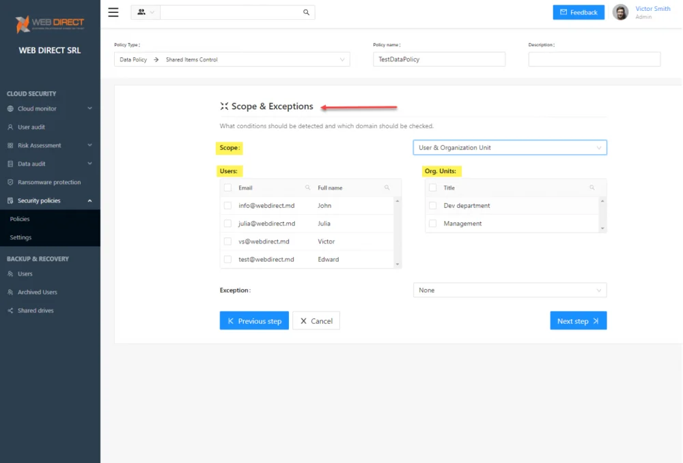Open the Exception dropdown set to None

click(x=510, y=290)
